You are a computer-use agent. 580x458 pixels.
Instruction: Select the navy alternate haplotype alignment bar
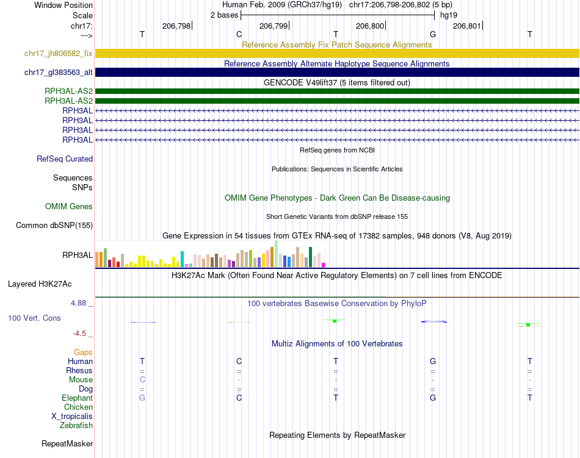(337, 73)
